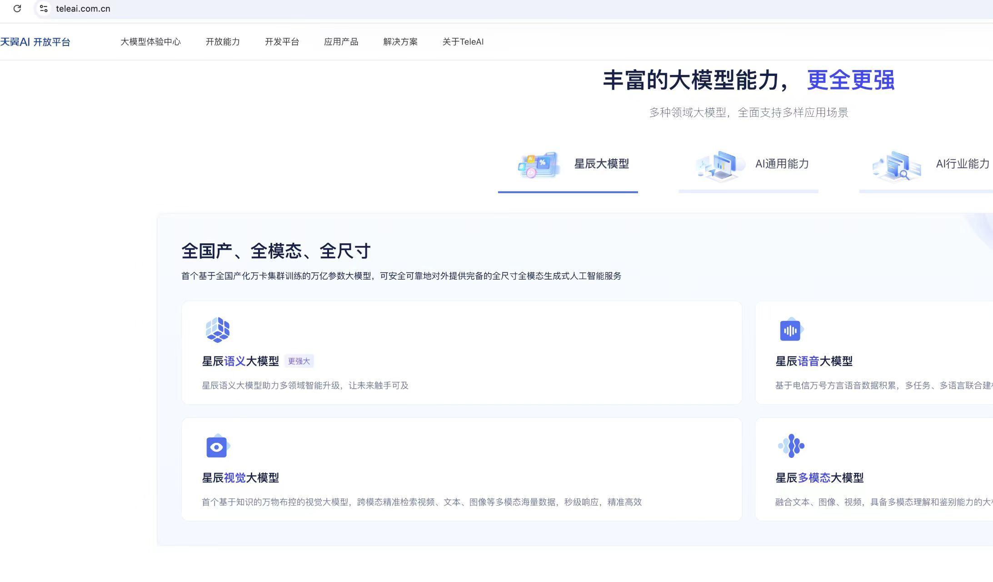This screenshot has height=582, width=993.
Task: Open site info icon beside teleai.com.cn
Action: 44,9
